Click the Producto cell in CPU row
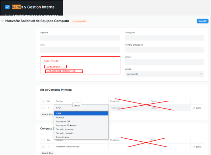Image resolution: width=211 pixels, height=155 pixels. click(129, 108)
